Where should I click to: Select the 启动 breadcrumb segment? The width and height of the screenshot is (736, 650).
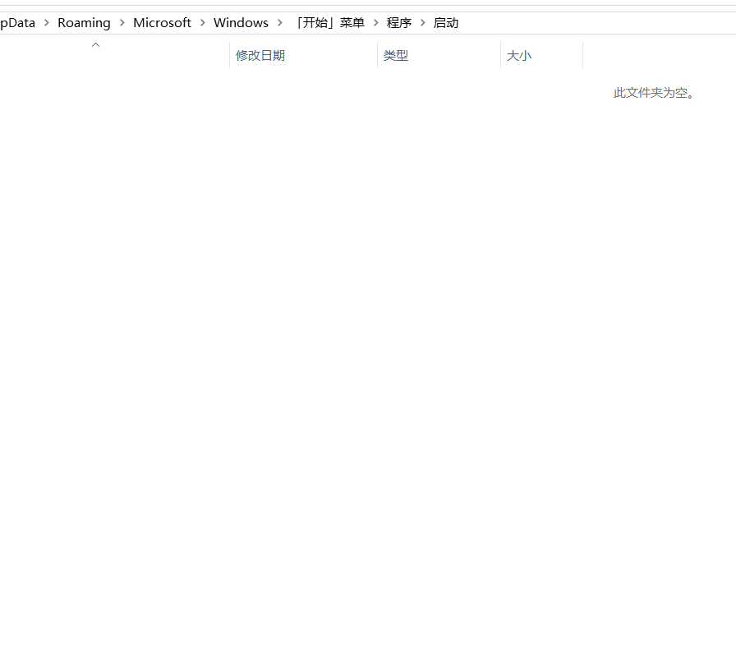pyautogui.click(x=445, y=22)
